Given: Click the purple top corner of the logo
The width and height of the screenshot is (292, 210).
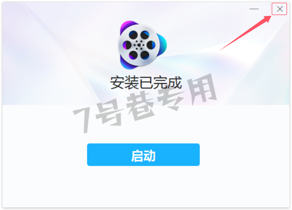Looking at the screenshot, I should click(x=129, y=25).
